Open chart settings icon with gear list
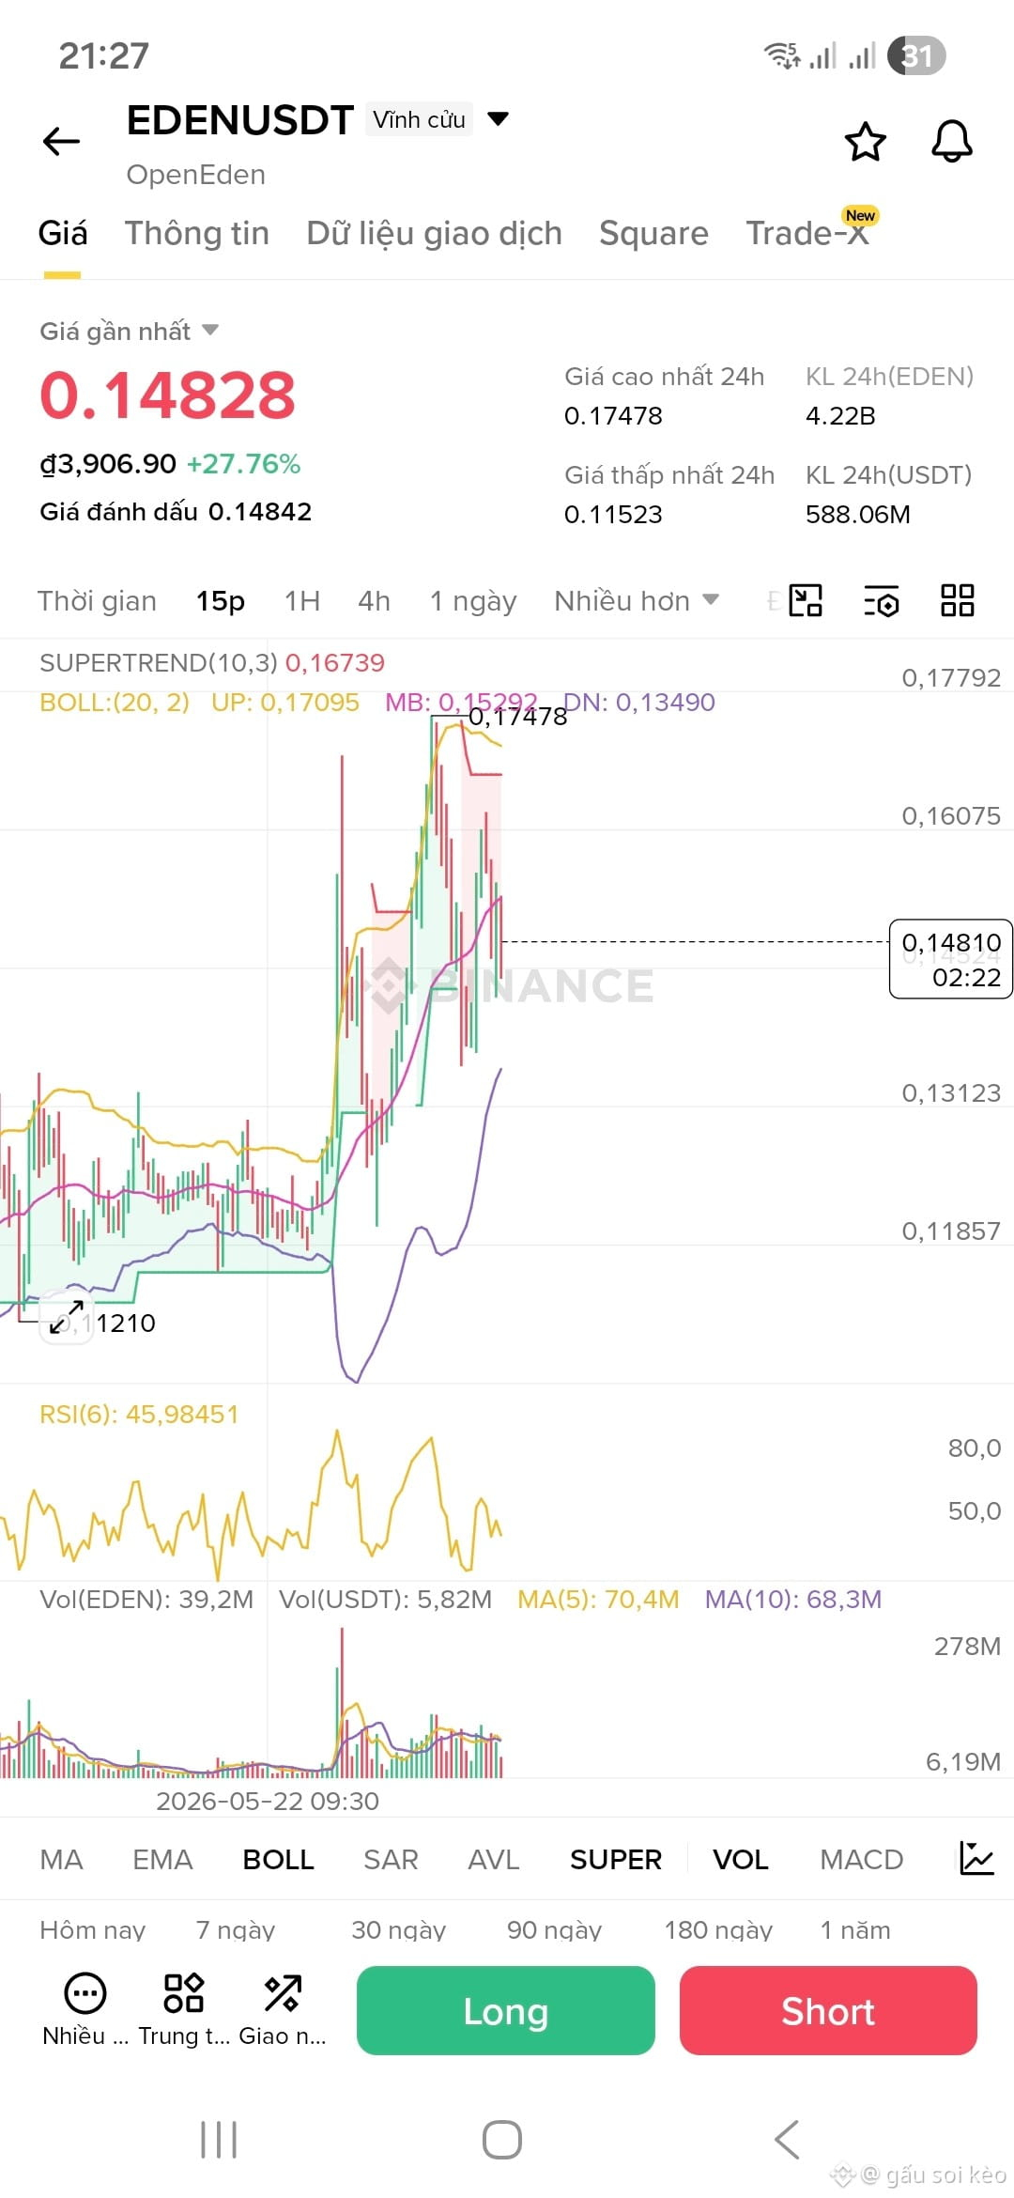The width and height of the screenshot is (1014, 2198). click(x=881, y=600)
